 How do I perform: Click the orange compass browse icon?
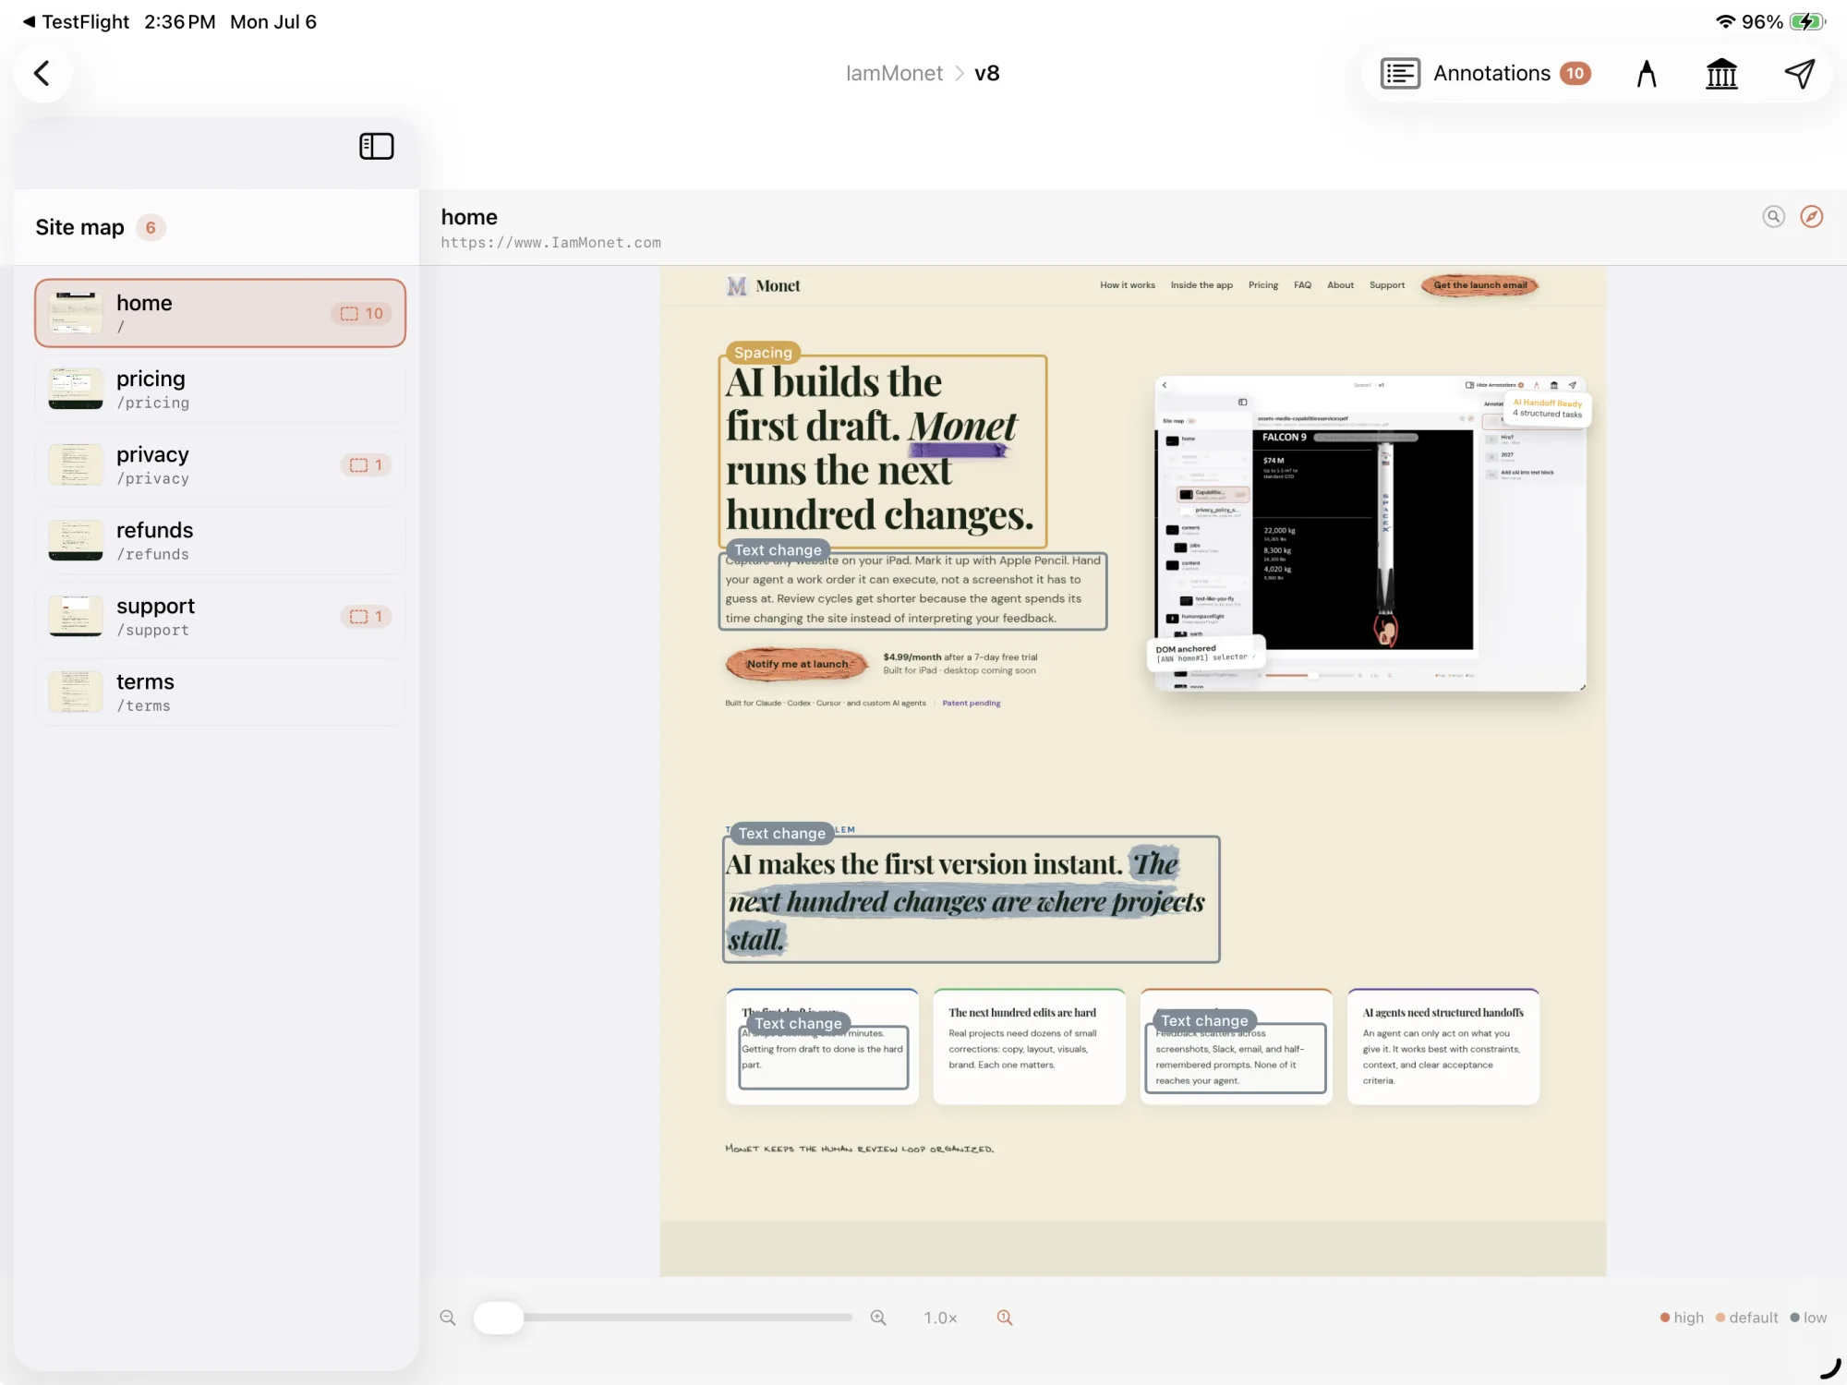point(1812,216)
